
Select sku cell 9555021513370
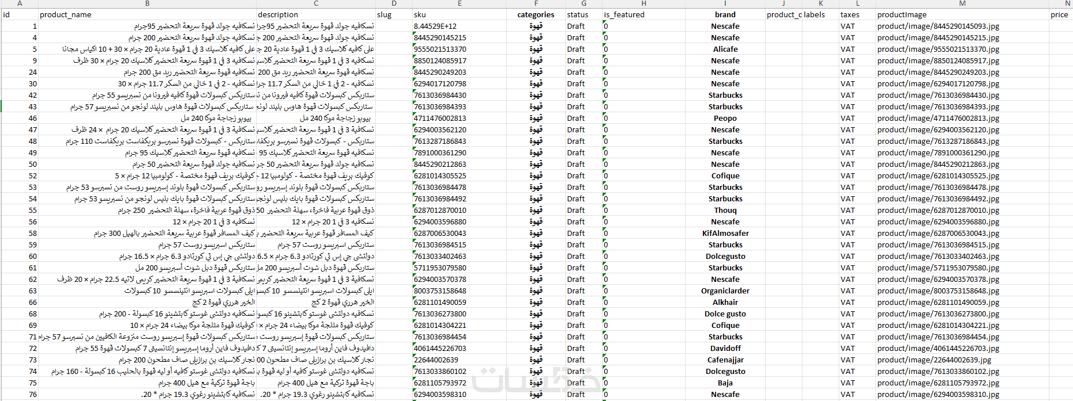point(459,49)
